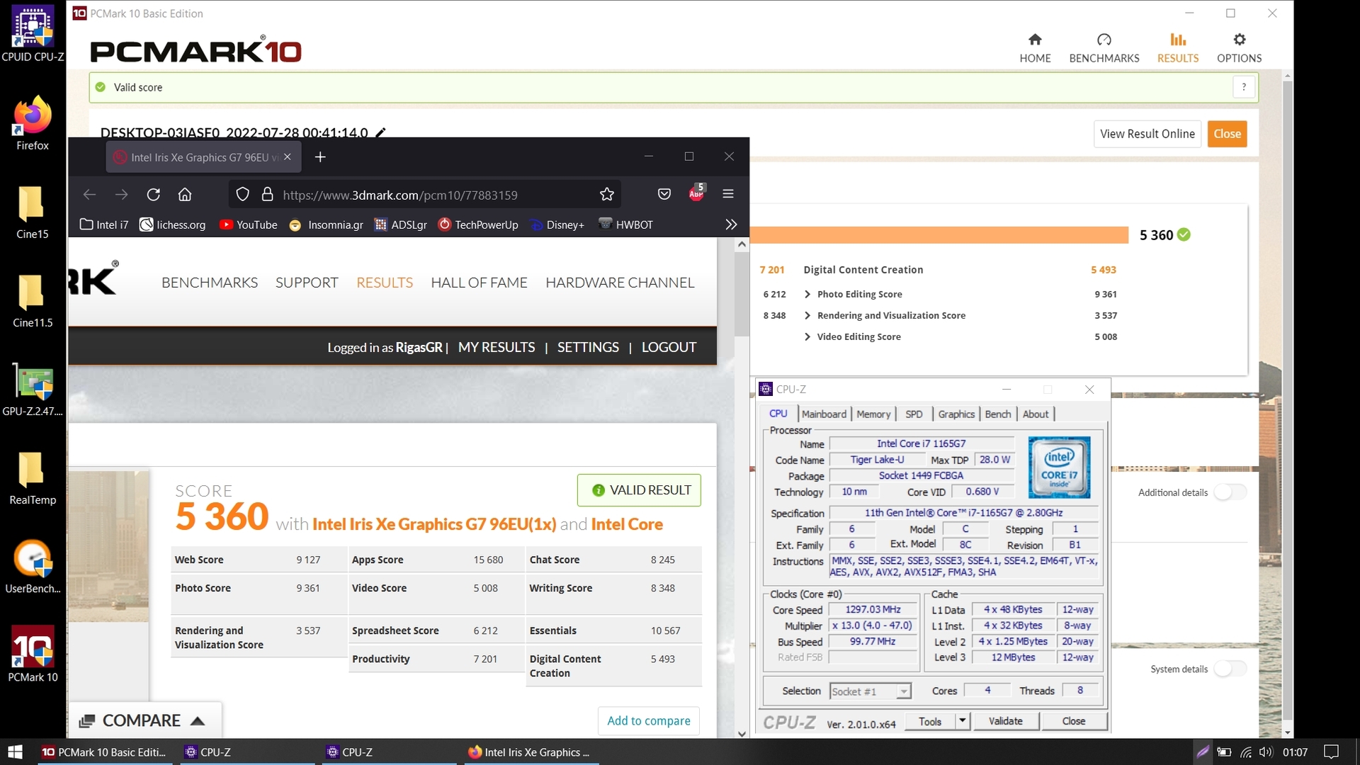Switch to CPU-Z Bench tab

[x=998, y=414]
